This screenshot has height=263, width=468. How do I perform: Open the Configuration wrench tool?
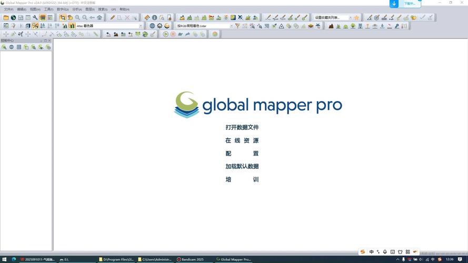pyautogui.click(x=35, y=17)
